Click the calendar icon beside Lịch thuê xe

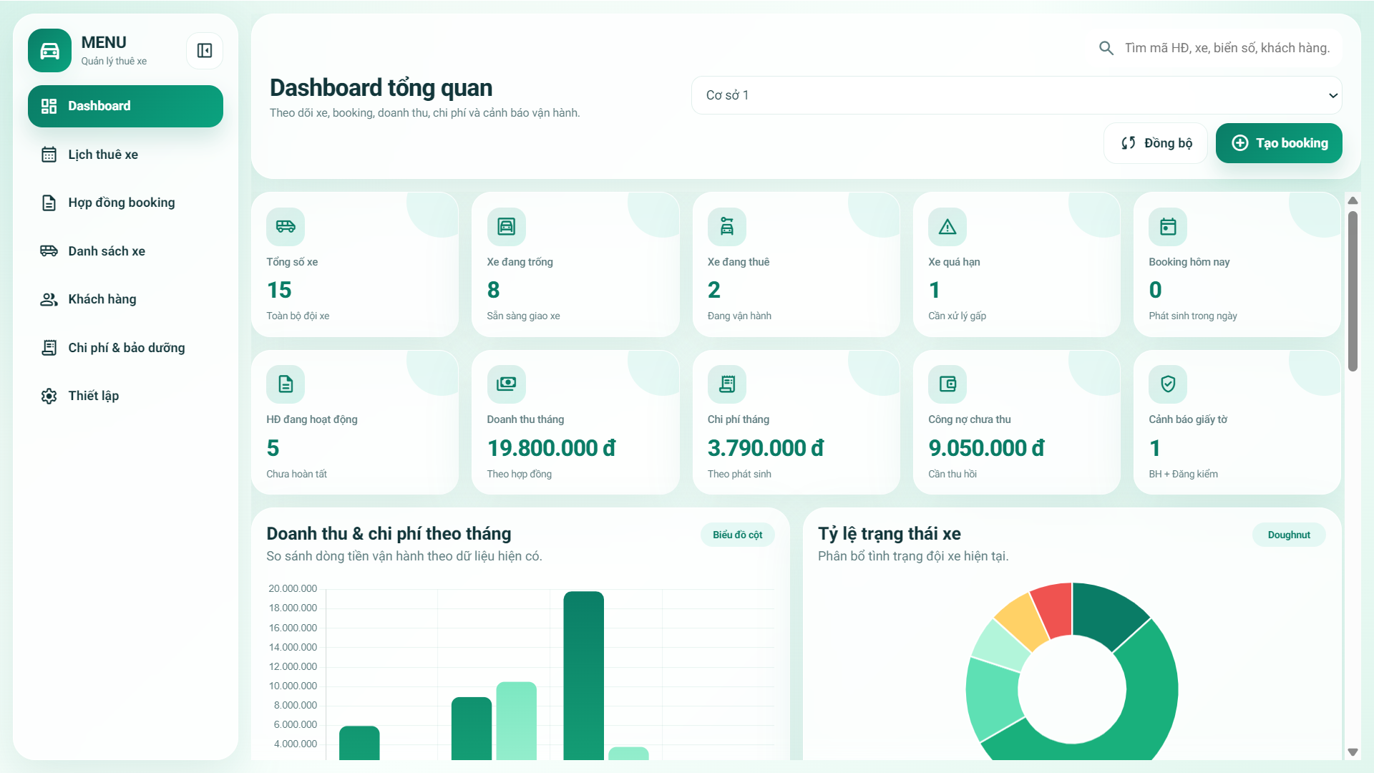(x=48, y=154)
